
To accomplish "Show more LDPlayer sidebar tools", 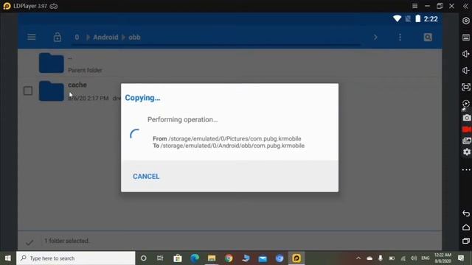I will (466, 170).
